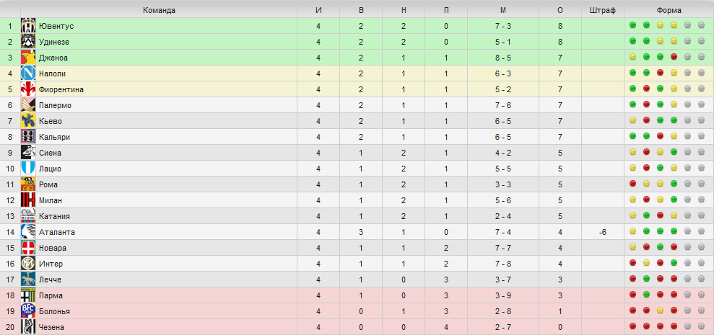Click the Milan red-black crest
Screen dimensions: 714x335
(28, 200)
